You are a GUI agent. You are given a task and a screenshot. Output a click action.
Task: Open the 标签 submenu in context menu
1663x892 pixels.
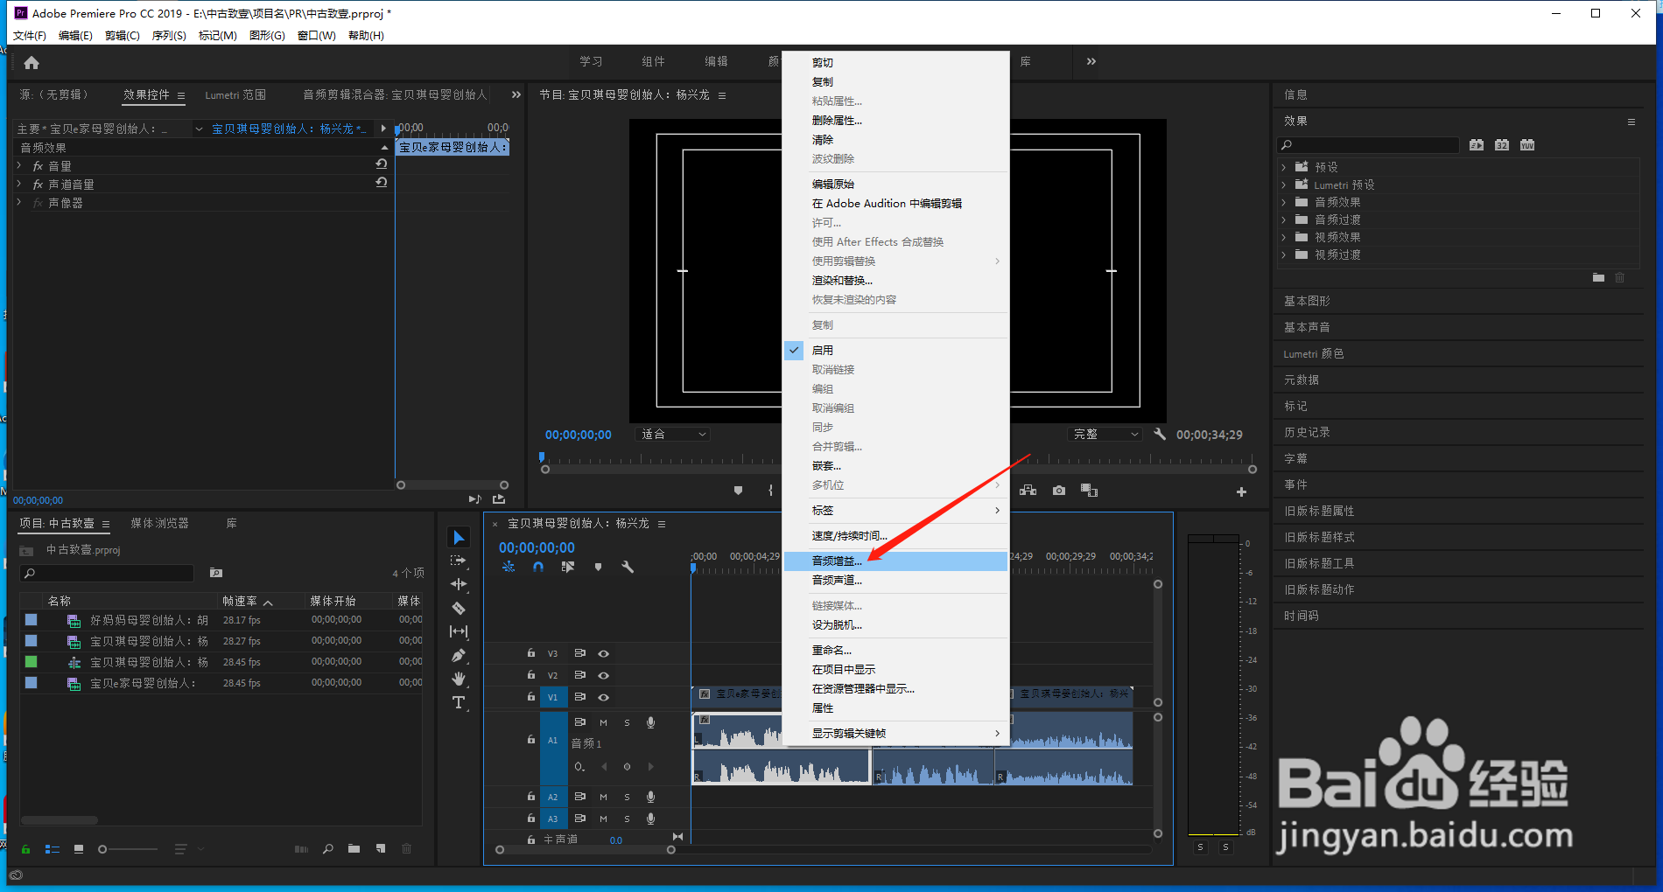(x=895, y=510)
